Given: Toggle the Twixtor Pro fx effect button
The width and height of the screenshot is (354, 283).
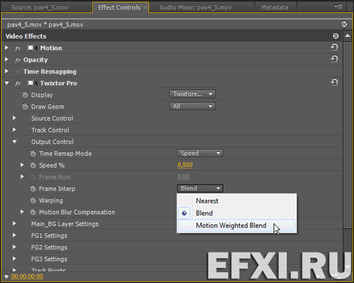Looking at the screenshot, I should (x=18, y=83).
